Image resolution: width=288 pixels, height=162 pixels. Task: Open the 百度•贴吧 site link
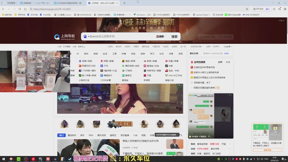click(86, 61)
